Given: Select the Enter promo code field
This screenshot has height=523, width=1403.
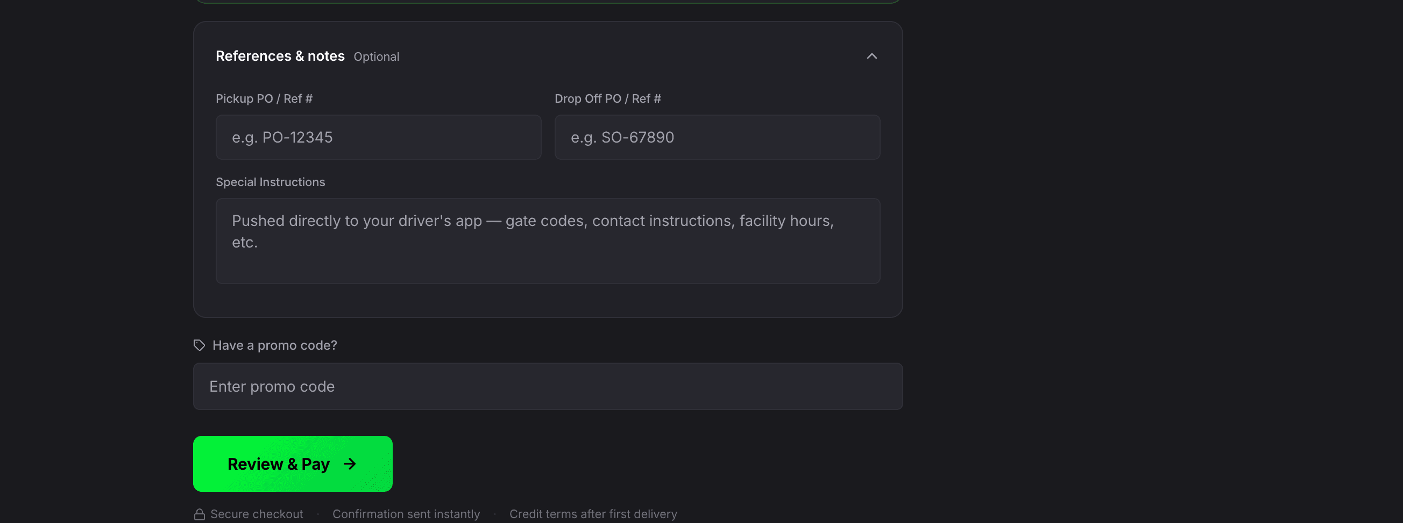Looking at the screenshot, I should 548,386.
